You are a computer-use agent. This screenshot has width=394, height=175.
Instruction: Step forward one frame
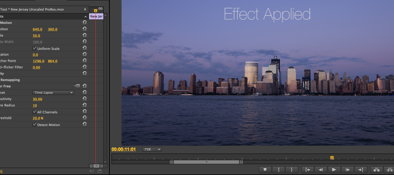point(347,170)
